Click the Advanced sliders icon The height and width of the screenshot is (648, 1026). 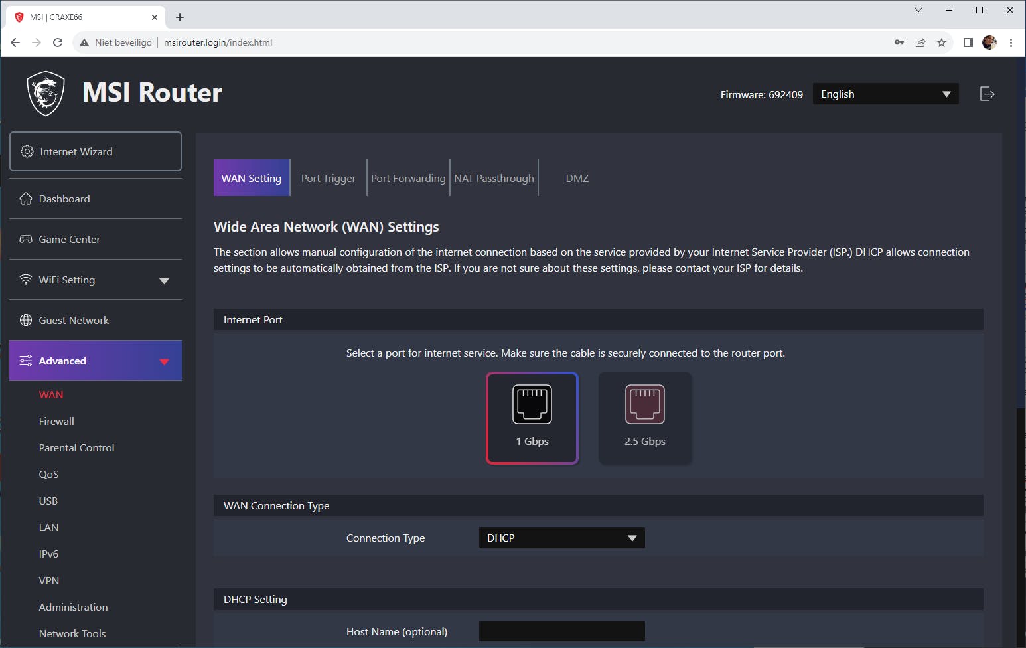(x=26, y=361)
